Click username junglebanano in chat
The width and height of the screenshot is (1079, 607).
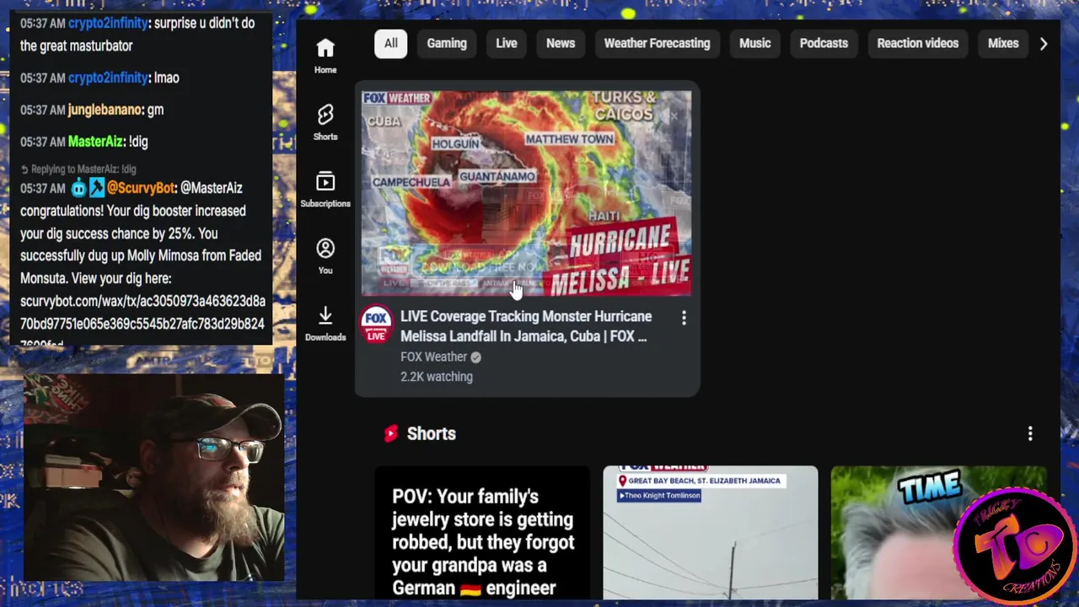(105, 110)
